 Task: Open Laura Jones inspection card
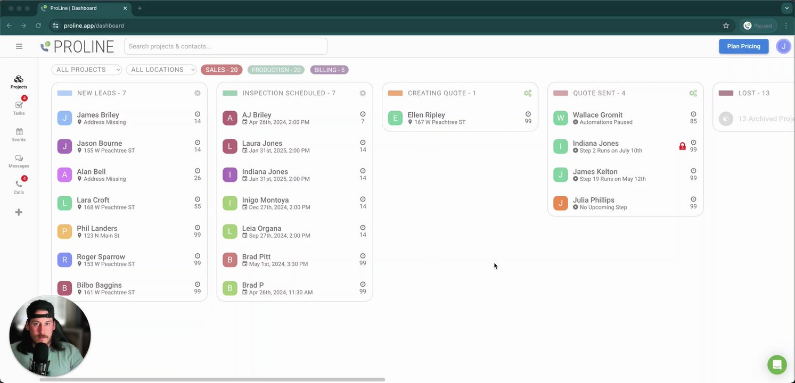[x=294, y=146]
